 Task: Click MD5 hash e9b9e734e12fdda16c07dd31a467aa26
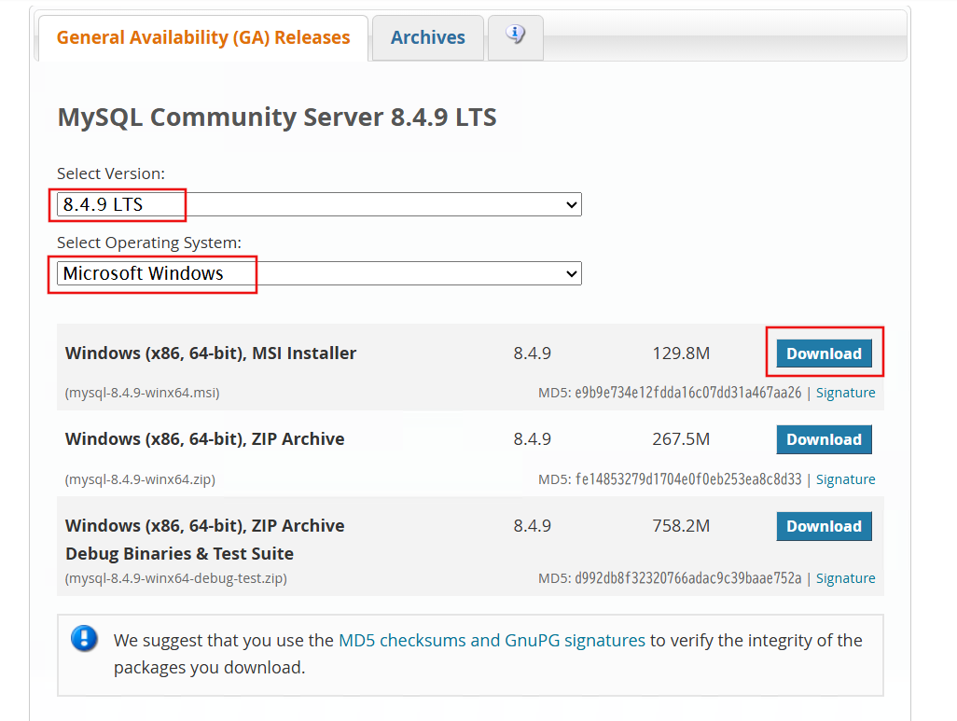(687, 393)
